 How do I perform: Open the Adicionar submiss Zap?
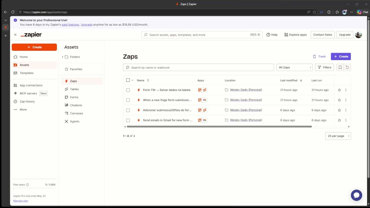(167, 110)
